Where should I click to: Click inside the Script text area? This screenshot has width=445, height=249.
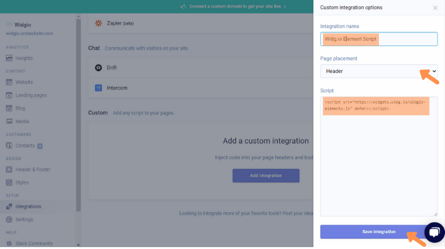tap(379, 156)
